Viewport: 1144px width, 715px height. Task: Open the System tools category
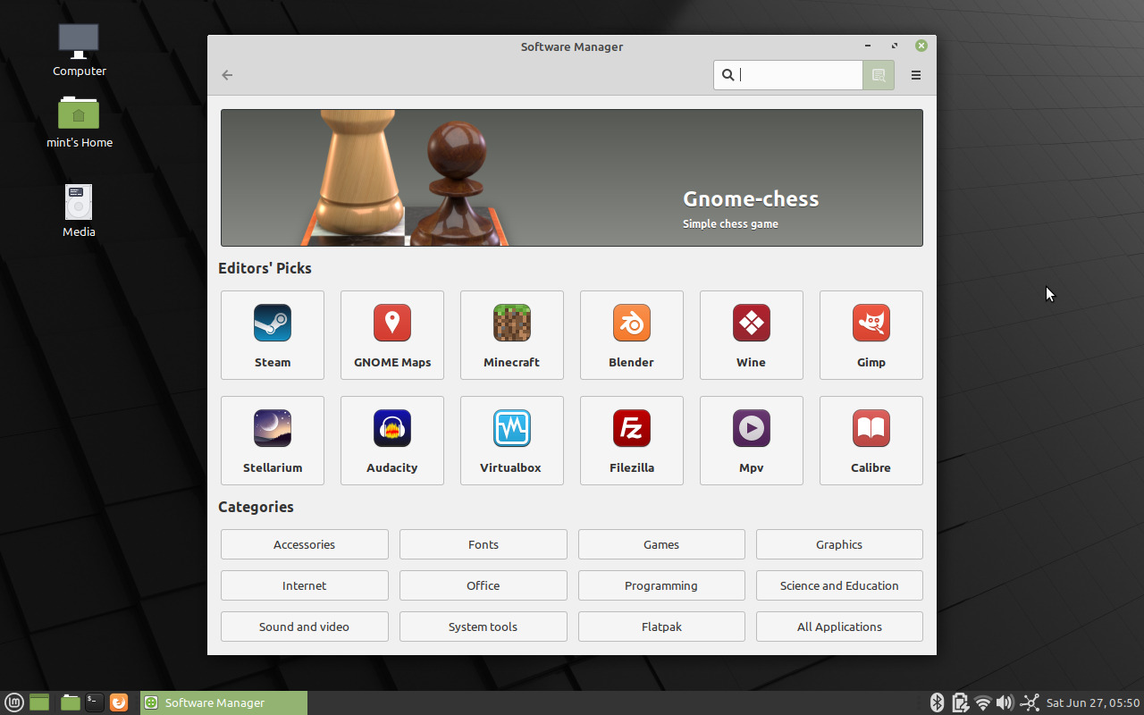pyautogui.click(x=484, y=627)
